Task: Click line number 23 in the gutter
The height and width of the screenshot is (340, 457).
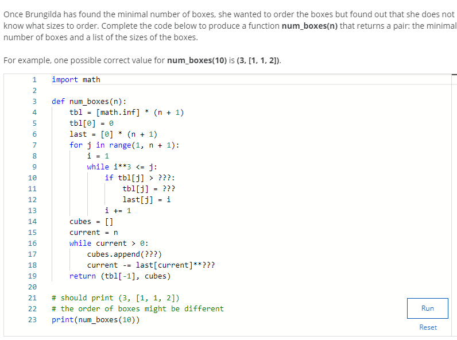Action: (32, 319)
